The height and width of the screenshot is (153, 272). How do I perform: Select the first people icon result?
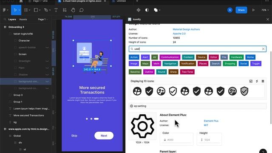137,91
